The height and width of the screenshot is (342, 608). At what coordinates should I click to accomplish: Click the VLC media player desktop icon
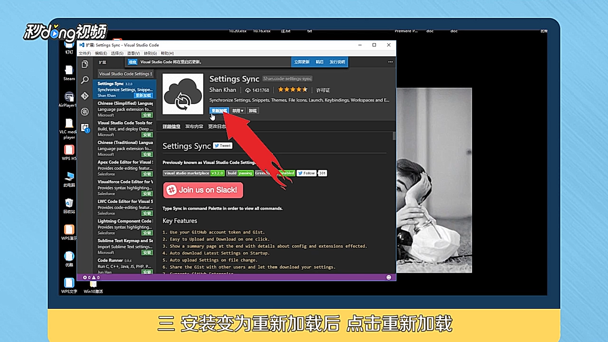click(x=68, y=129)
